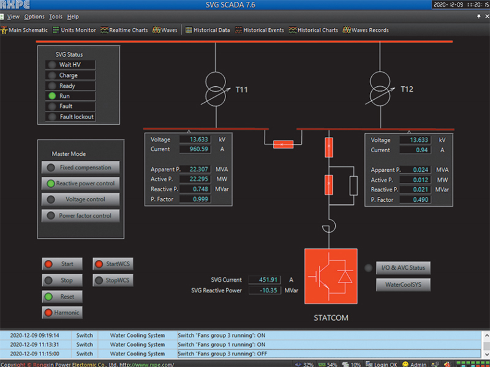Open the Waves Records view
This screenshot has width=490, height=367.
pyautogui.click(x=366, y=30)
